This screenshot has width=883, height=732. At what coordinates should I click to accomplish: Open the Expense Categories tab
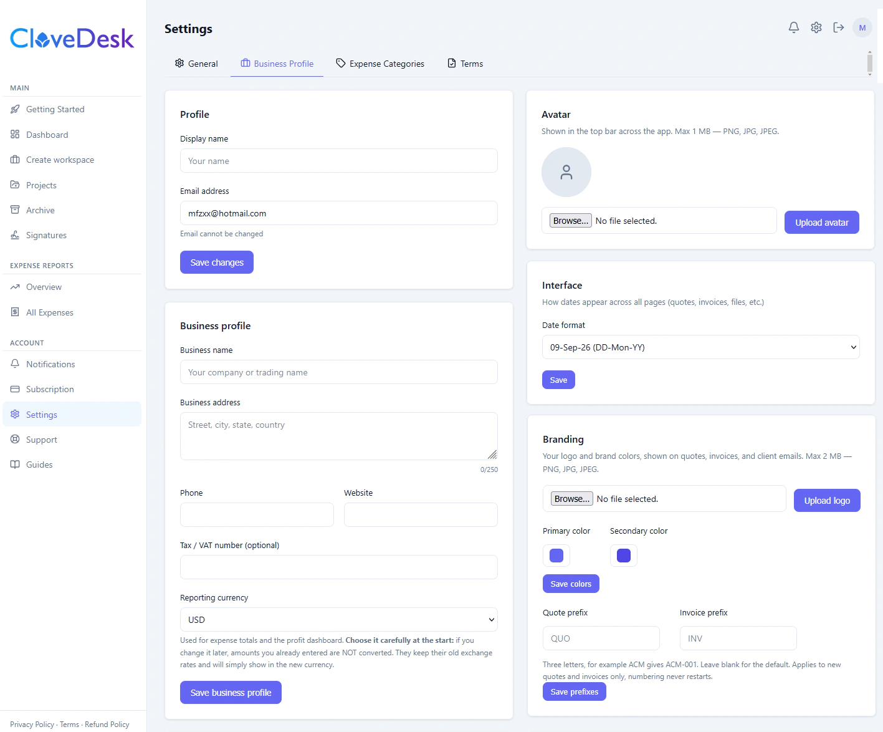(380, 64)
